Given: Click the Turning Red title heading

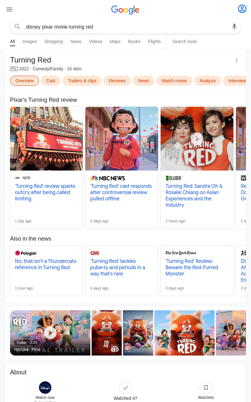Looking at the screenshot, I should [30, 60].
